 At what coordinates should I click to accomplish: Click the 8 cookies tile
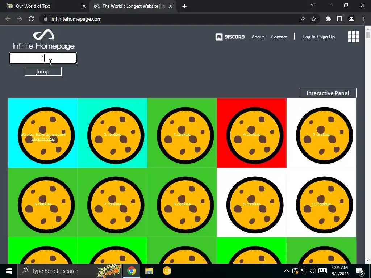pos(182,203)
